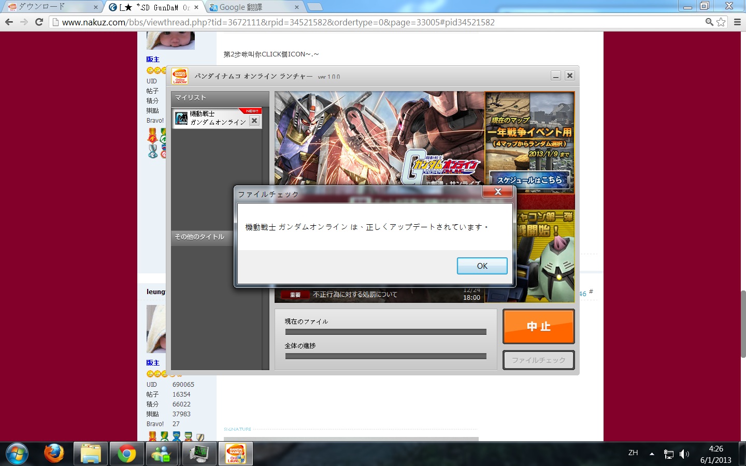Go forward in Chrome
This screenshot has height=466, width=746.
(x=24, y=22)
